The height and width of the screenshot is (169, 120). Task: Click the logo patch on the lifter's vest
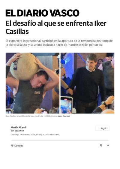[x=37, y=93]
